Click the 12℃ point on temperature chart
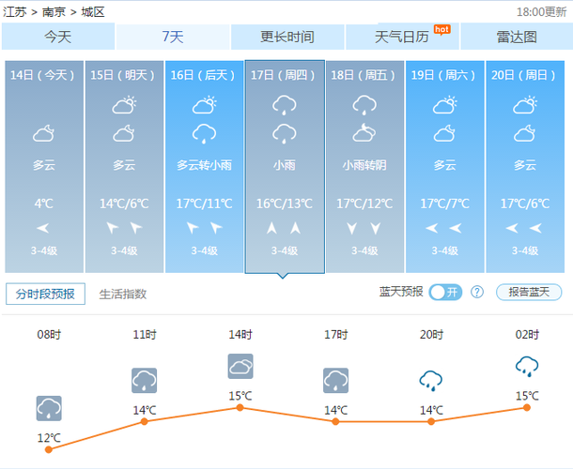Image resolution: width=573 pixels, height=469 pixels. 49,449
